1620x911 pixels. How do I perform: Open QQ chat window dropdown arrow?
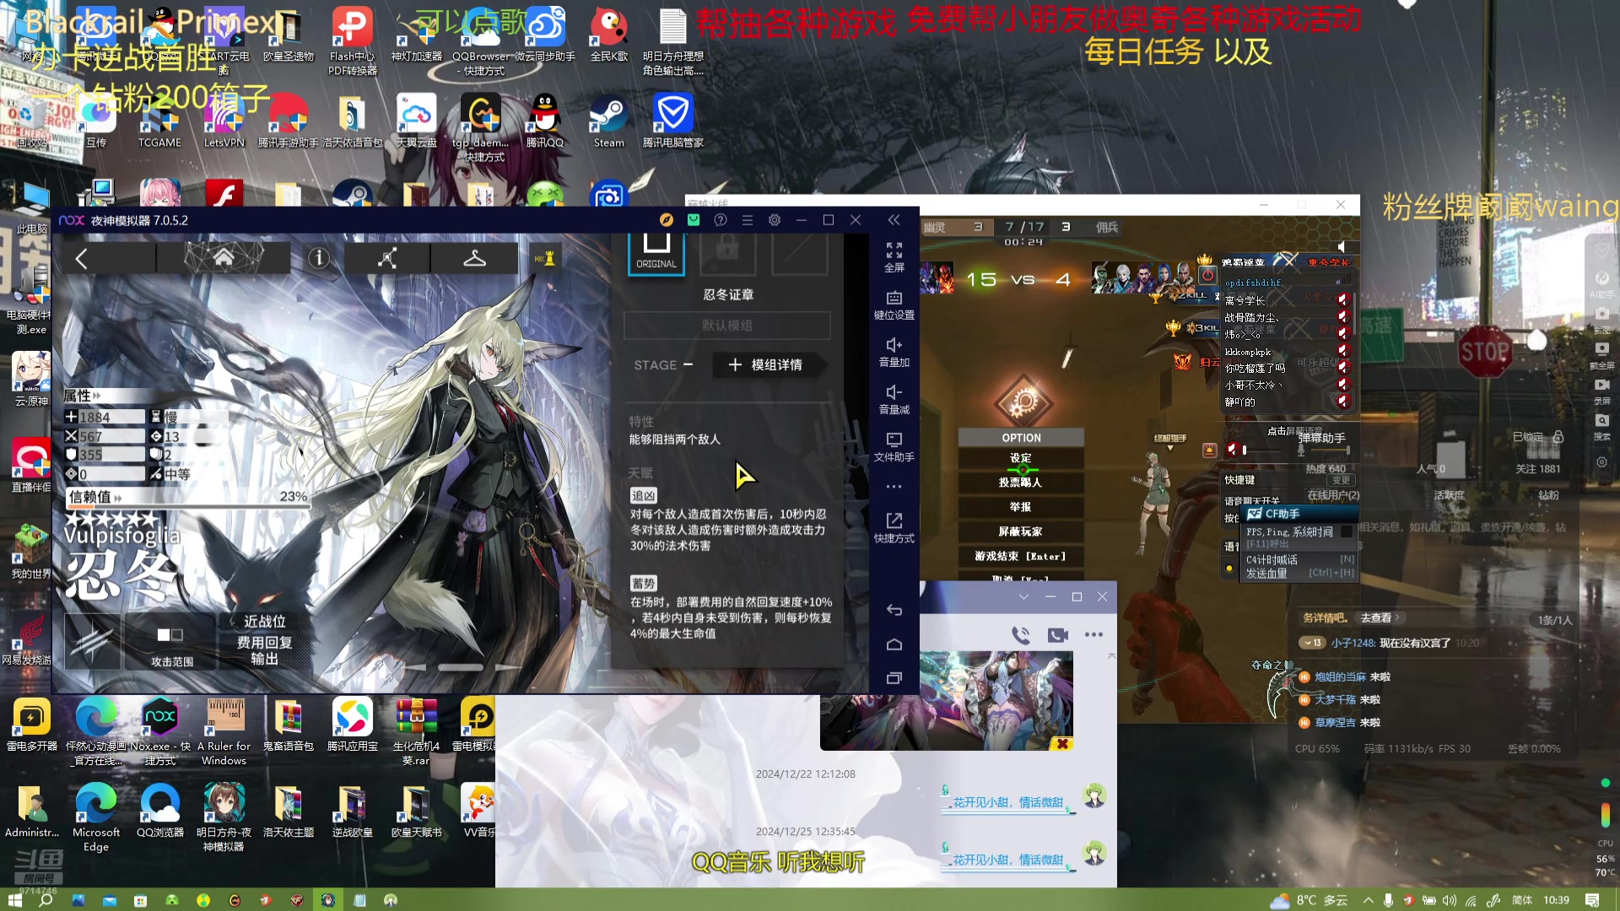pos(1023,596)
